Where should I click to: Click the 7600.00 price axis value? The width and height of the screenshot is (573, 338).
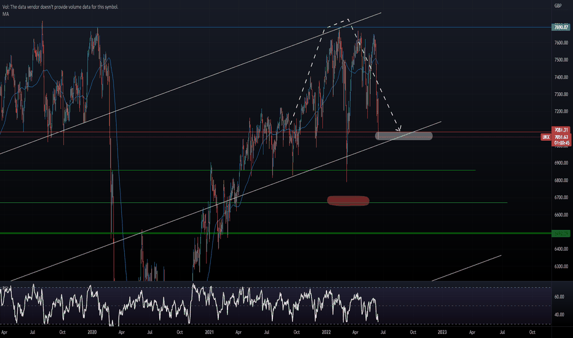coord(561,43)
